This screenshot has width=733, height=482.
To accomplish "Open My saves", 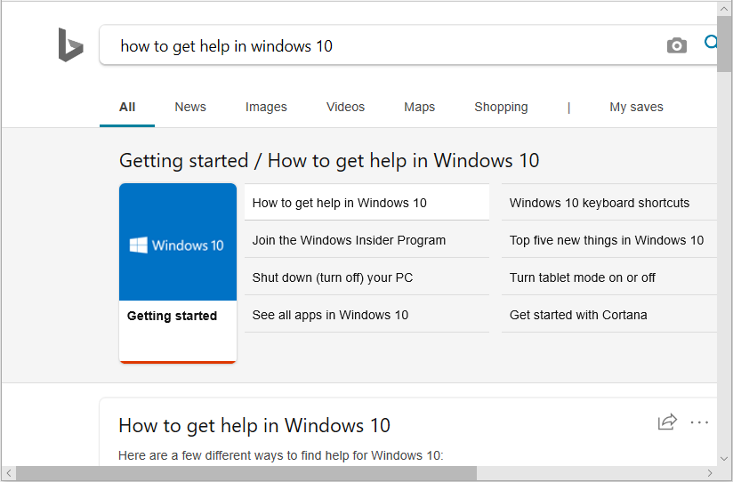I will [x=636, y=107].
